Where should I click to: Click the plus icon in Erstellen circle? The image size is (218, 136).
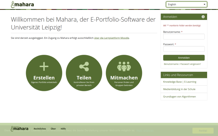(44, 66)
